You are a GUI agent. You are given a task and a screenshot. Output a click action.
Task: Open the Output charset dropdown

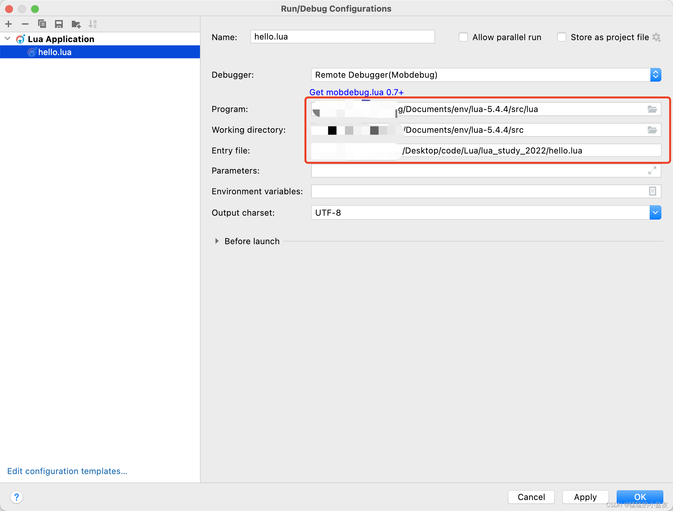[655, 213]
